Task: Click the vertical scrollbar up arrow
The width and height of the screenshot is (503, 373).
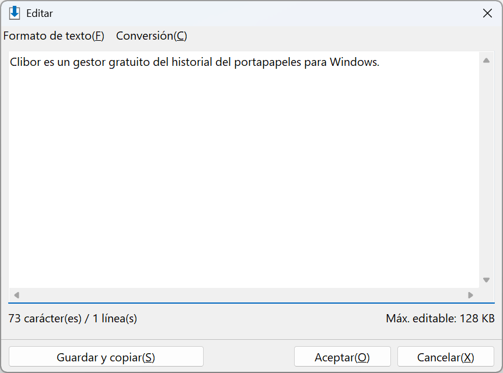Action: pos(486,60)
